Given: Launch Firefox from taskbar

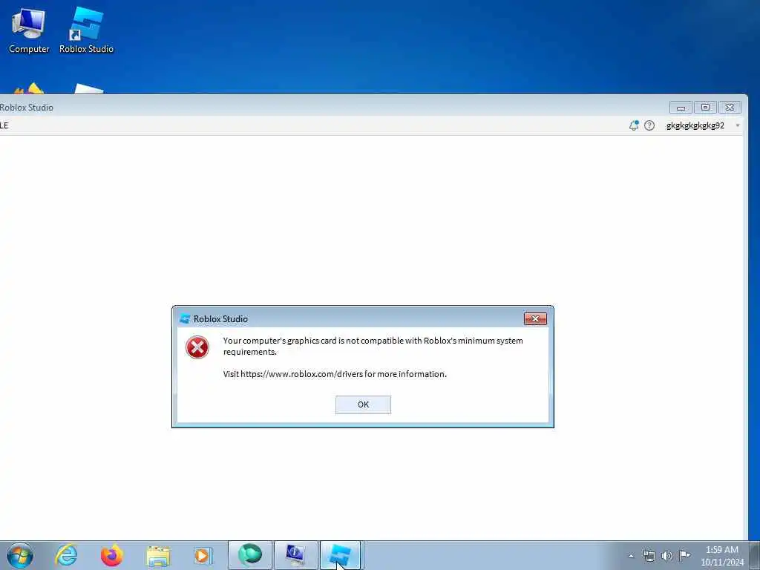Looking at the screenshot, I should pyautogui.click(x=111, y=555).
